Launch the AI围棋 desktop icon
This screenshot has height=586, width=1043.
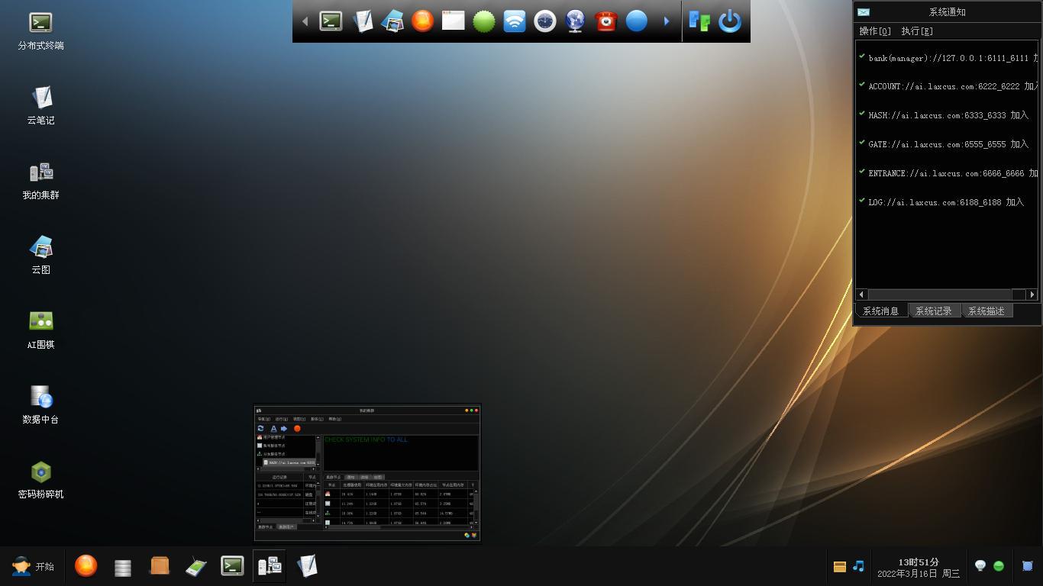point(40,330)
